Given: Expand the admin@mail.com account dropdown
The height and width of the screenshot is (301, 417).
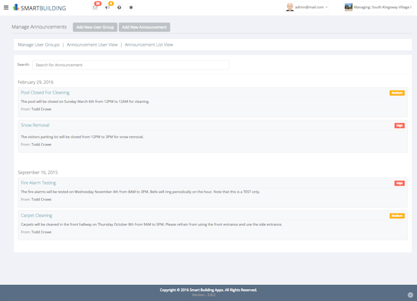Looking at the screenshot, I should tap(306, 7).
